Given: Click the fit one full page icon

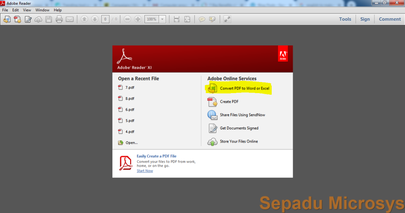Looking at the screenshot, I should [x=187, y=19].
